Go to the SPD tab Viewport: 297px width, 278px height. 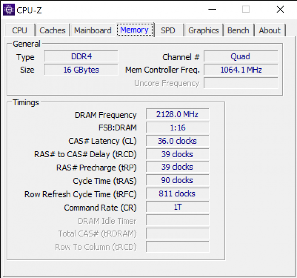168,31
